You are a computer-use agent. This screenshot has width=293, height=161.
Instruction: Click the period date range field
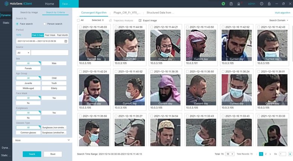click(x=42, y=41)
